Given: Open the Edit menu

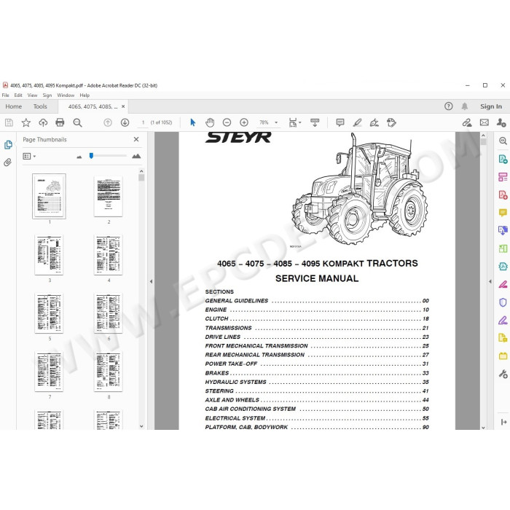Looking at the screenshot, I should click(18, 95).
